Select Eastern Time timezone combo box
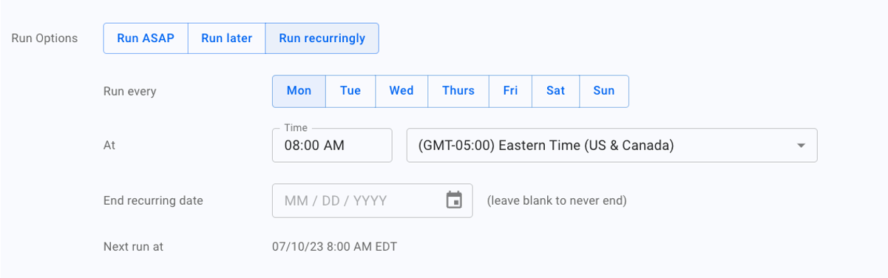888x278 pixels. click(611, 146)
